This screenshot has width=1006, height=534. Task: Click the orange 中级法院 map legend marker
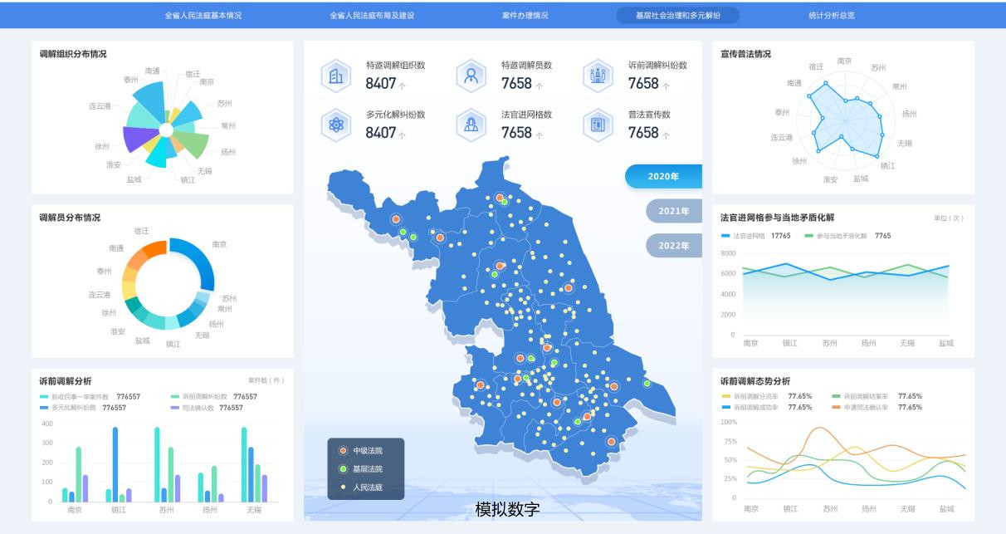click(343, 450)
